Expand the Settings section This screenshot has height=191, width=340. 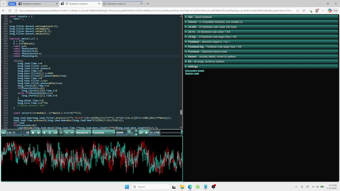[x=261, y=67]
